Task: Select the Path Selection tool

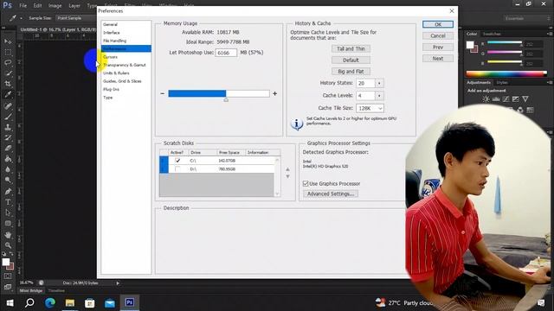Action: click(x=8, y=213)
